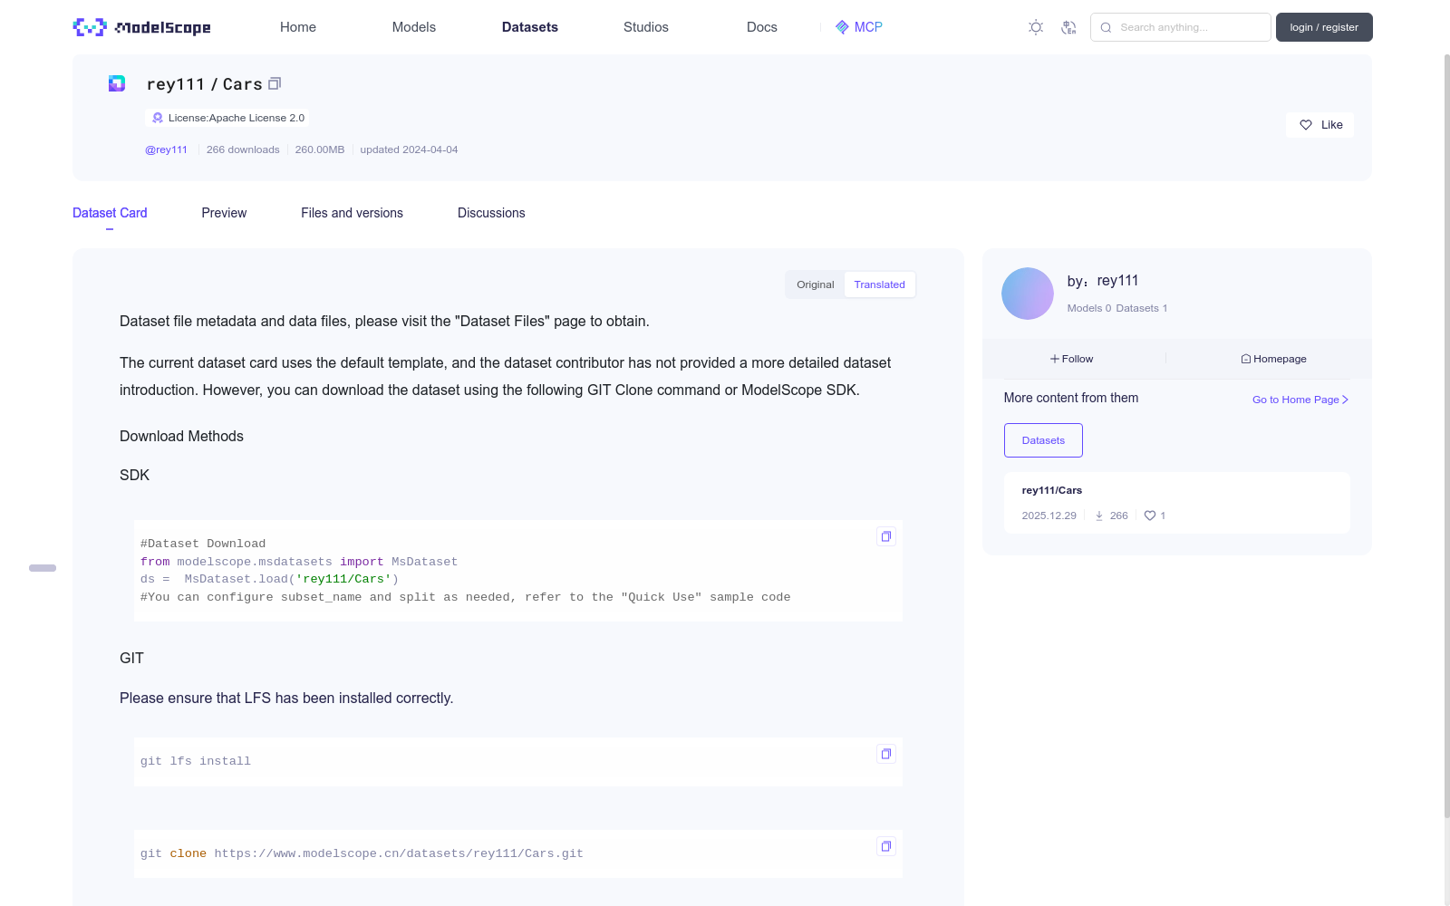Click the rey111 author avatar

(x=1028, y=294)
